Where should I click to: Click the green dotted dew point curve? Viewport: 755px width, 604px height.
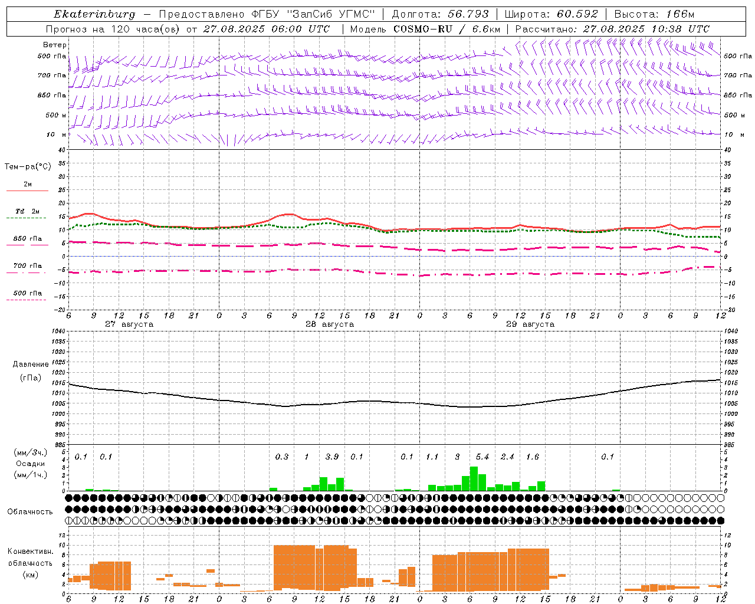click(x=394, y=231)
